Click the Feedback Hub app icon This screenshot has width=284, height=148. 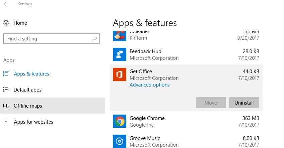pyautogui.click(x=119, y=54)
